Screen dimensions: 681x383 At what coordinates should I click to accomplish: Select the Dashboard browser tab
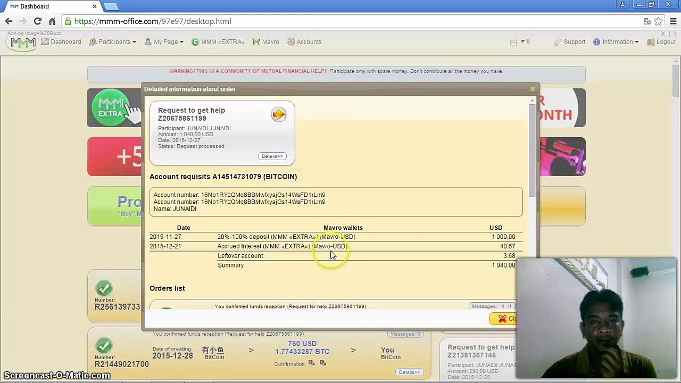(52, 6)
